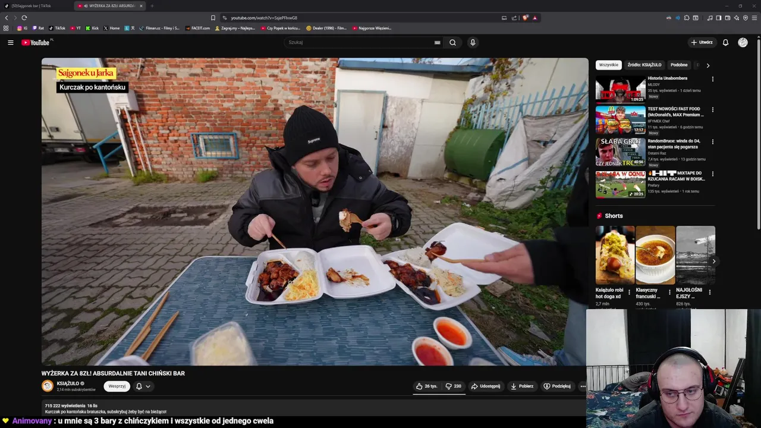Start voice search with the microphone icon
761x428 pixels.
pos(473,42)
